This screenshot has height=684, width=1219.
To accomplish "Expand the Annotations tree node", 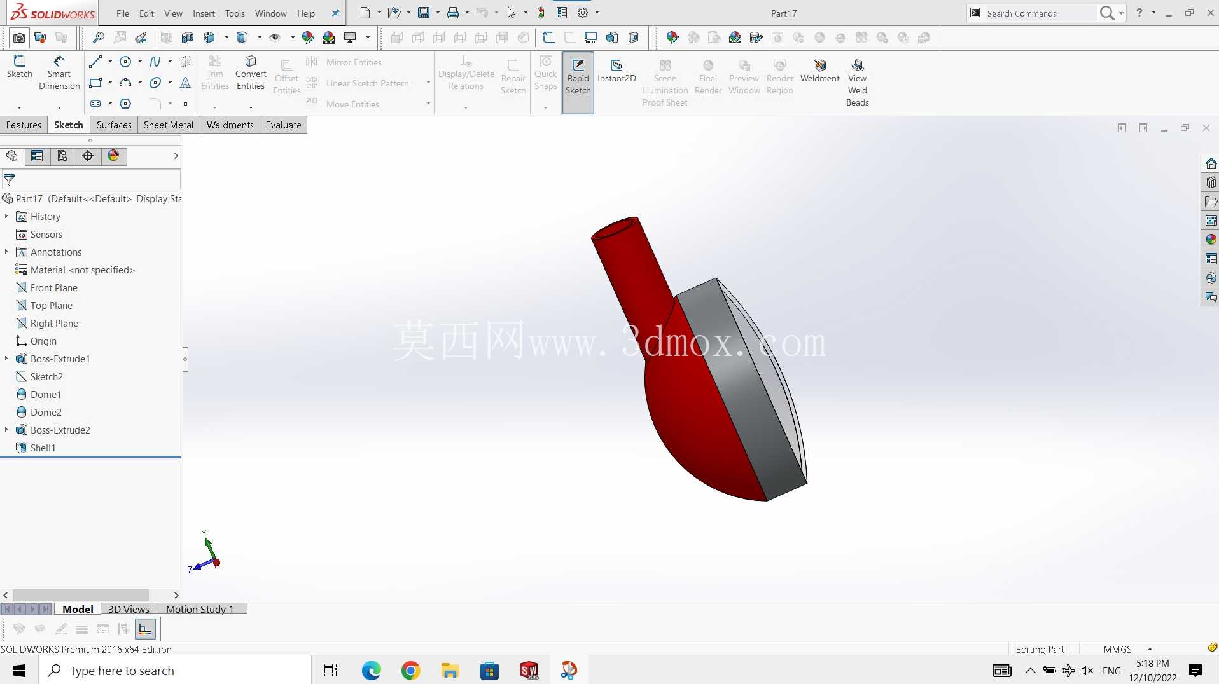I will click(6, 252).
